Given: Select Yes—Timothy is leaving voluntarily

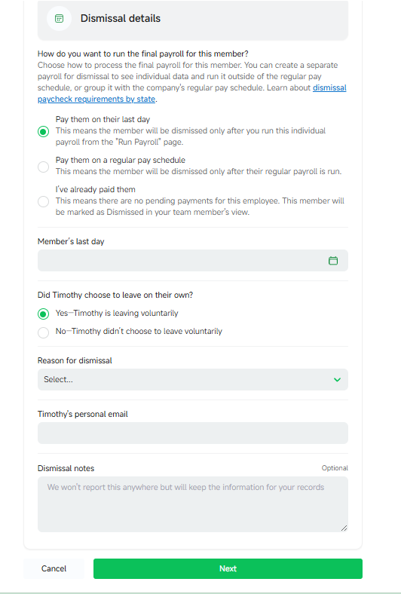Looking at the screenshot, I should pyautogui.click(x=44, y=314).
